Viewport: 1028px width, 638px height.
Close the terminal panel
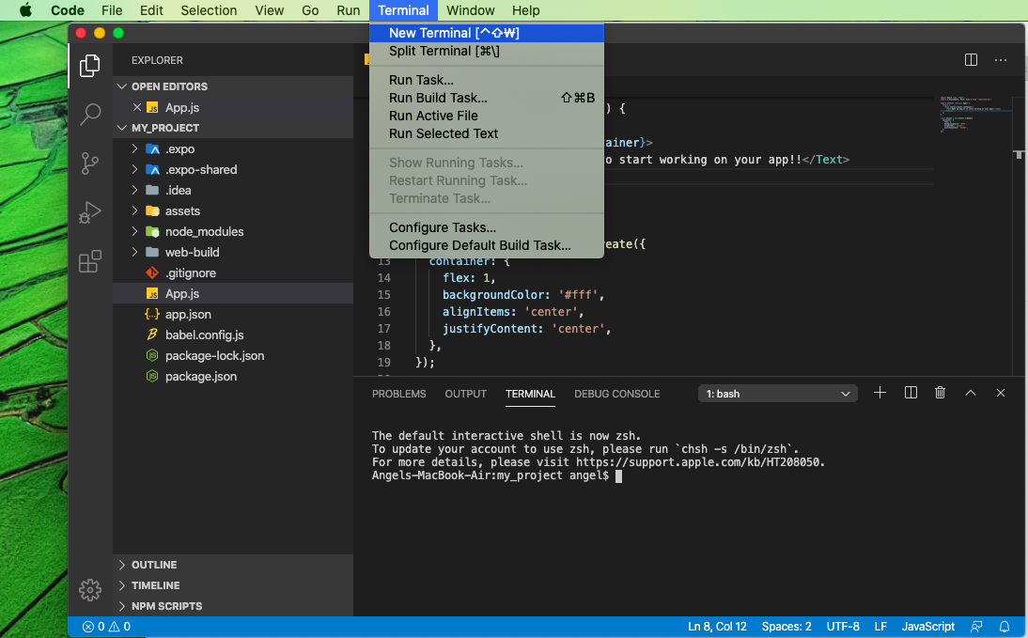pos(1001,393)
